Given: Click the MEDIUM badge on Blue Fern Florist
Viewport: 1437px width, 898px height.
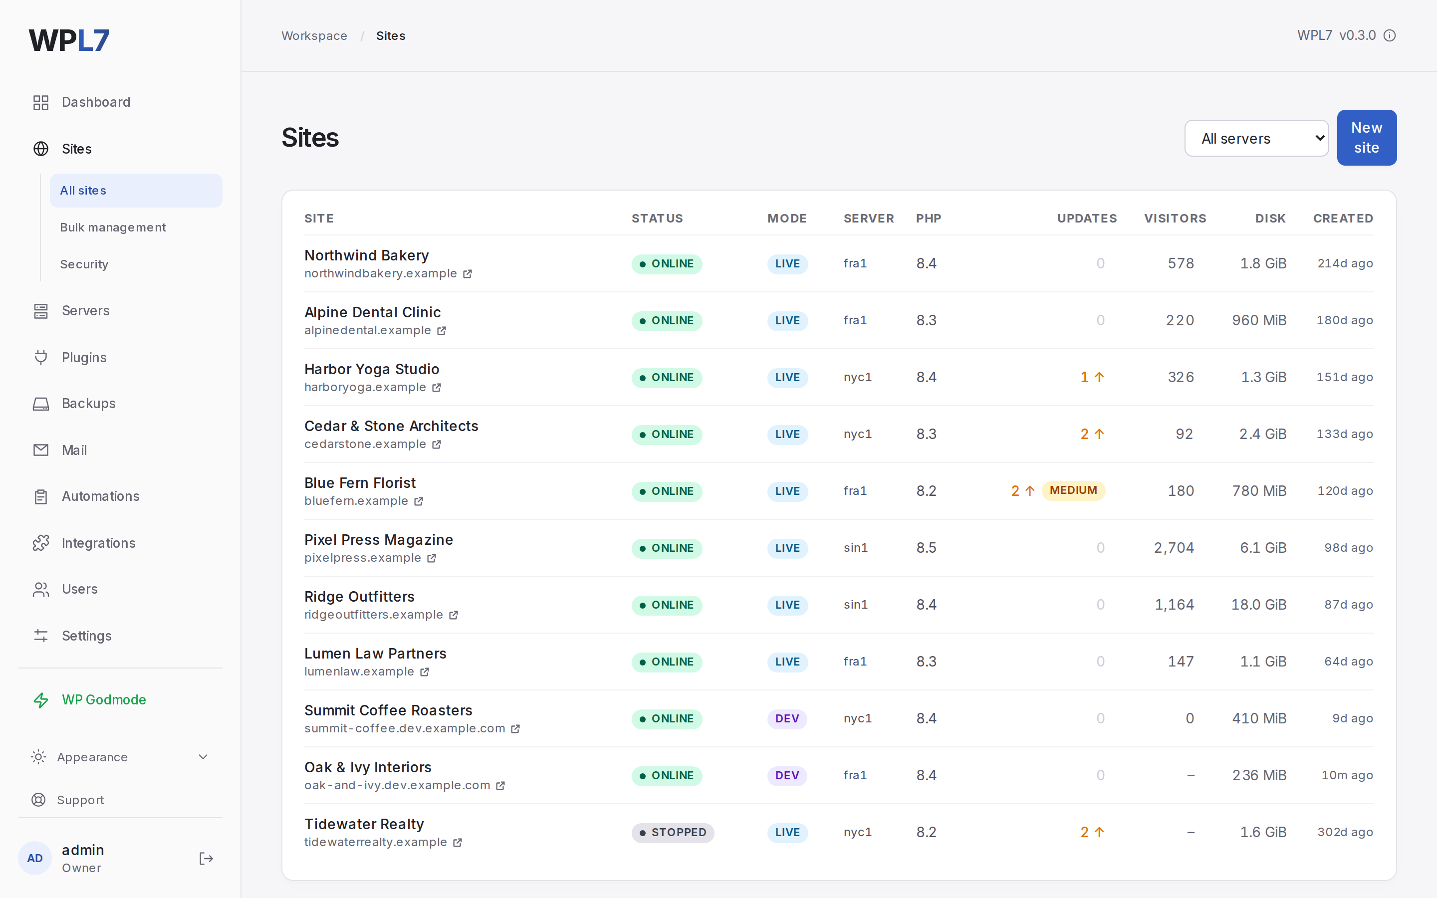Looking at the screenshot, I should coord(1073,490).
